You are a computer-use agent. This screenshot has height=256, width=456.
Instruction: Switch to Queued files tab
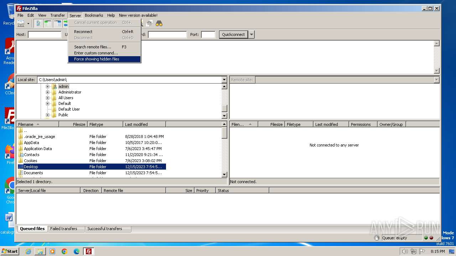[32, 229]
